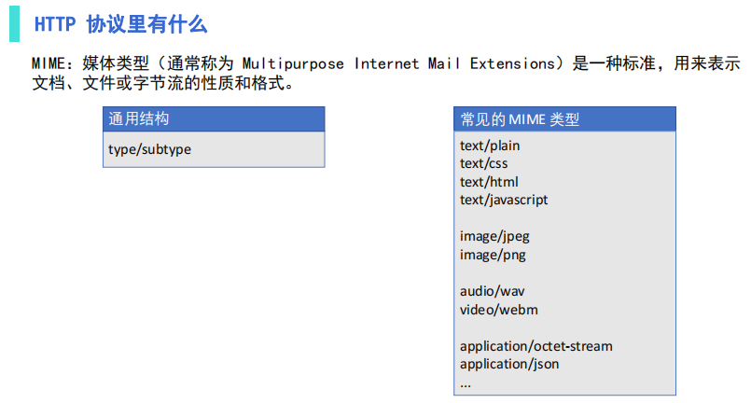Click the "text/plain" entry
This screenshot has height=403, width=751.
[x=490, y=146]
